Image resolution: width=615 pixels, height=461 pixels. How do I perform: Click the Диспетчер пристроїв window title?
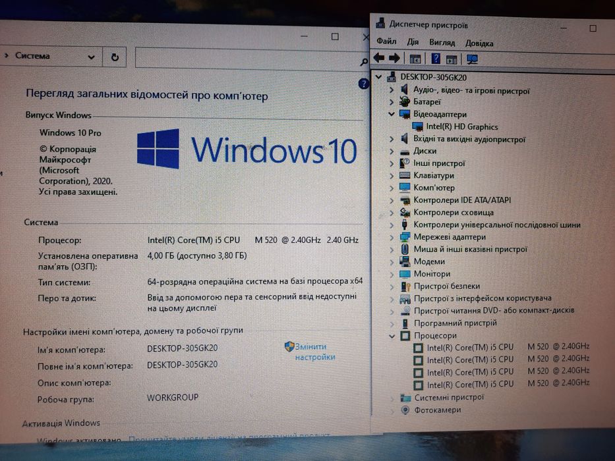428,25
